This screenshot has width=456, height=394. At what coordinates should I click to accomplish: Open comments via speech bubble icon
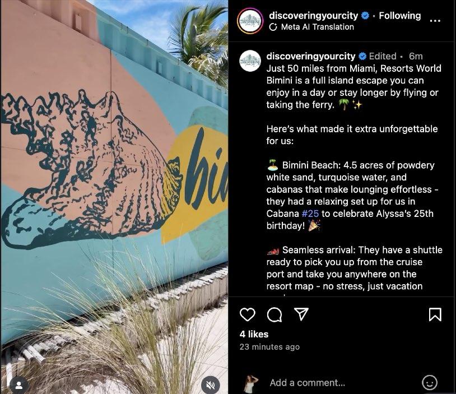tap(274, 314)
